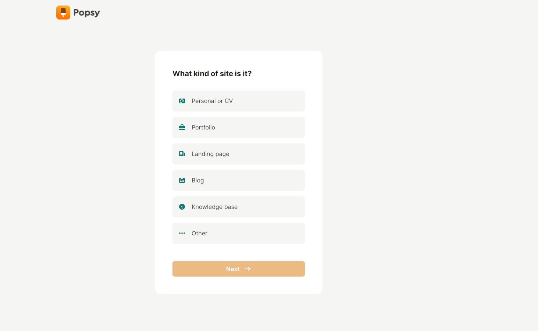The width and height of the screenshot is (538, 331).
Task: Click the info circle icon for Knowledge base
Action: coord(182,207)
